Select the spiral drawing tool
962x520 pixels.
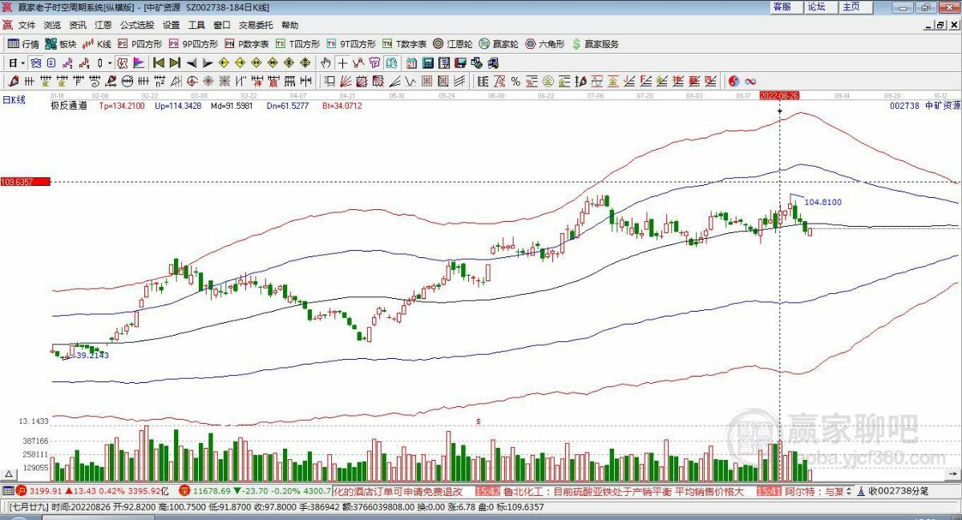click(95, 81)
